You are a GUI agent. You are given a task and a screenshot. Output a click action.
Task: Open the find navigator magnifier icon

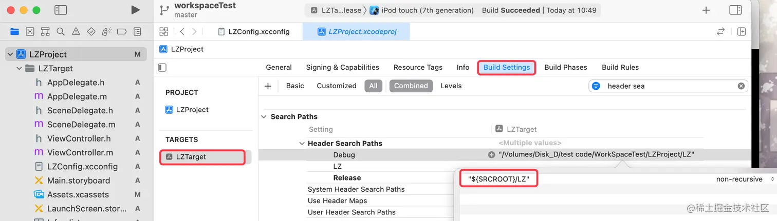point(61,32)
